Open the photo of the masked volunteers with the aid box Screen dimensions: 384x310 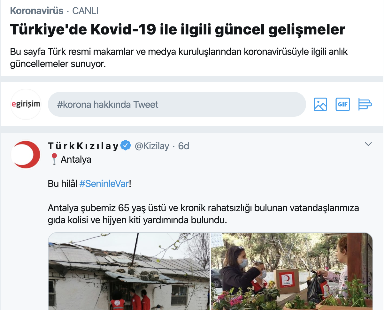coord(292,271)
